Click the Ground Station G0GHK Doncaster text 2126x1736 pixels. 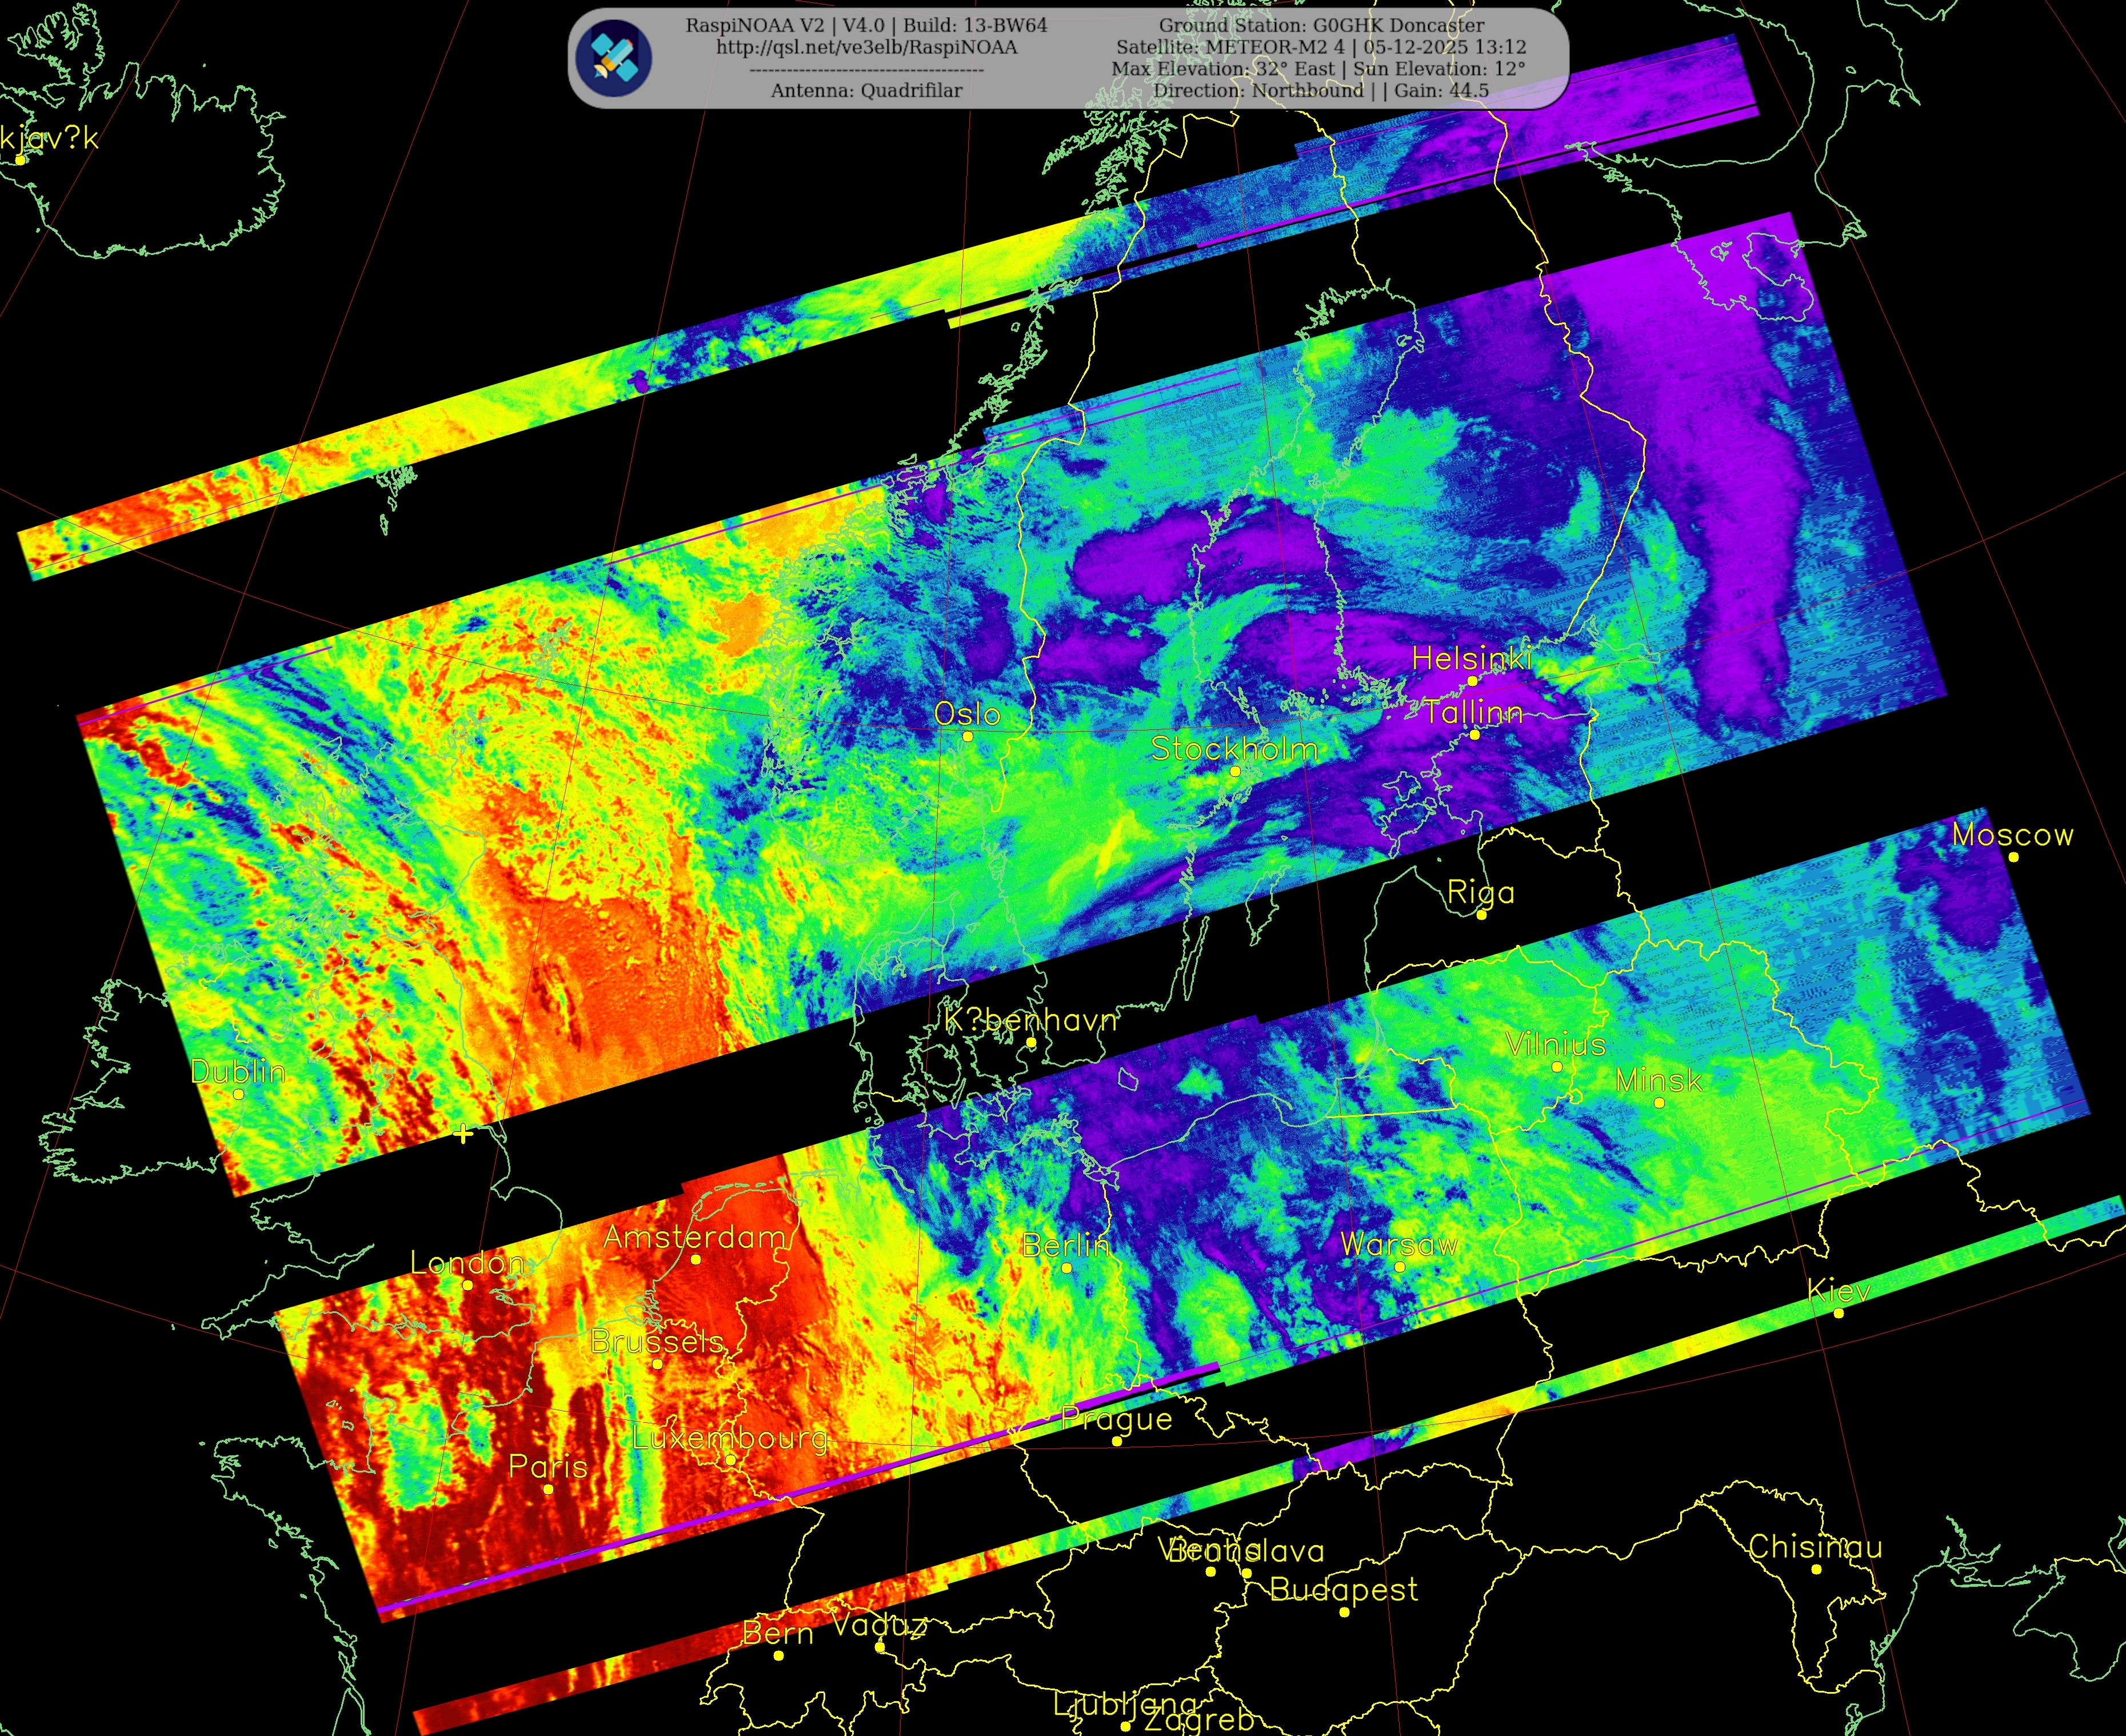[1321, 25]
